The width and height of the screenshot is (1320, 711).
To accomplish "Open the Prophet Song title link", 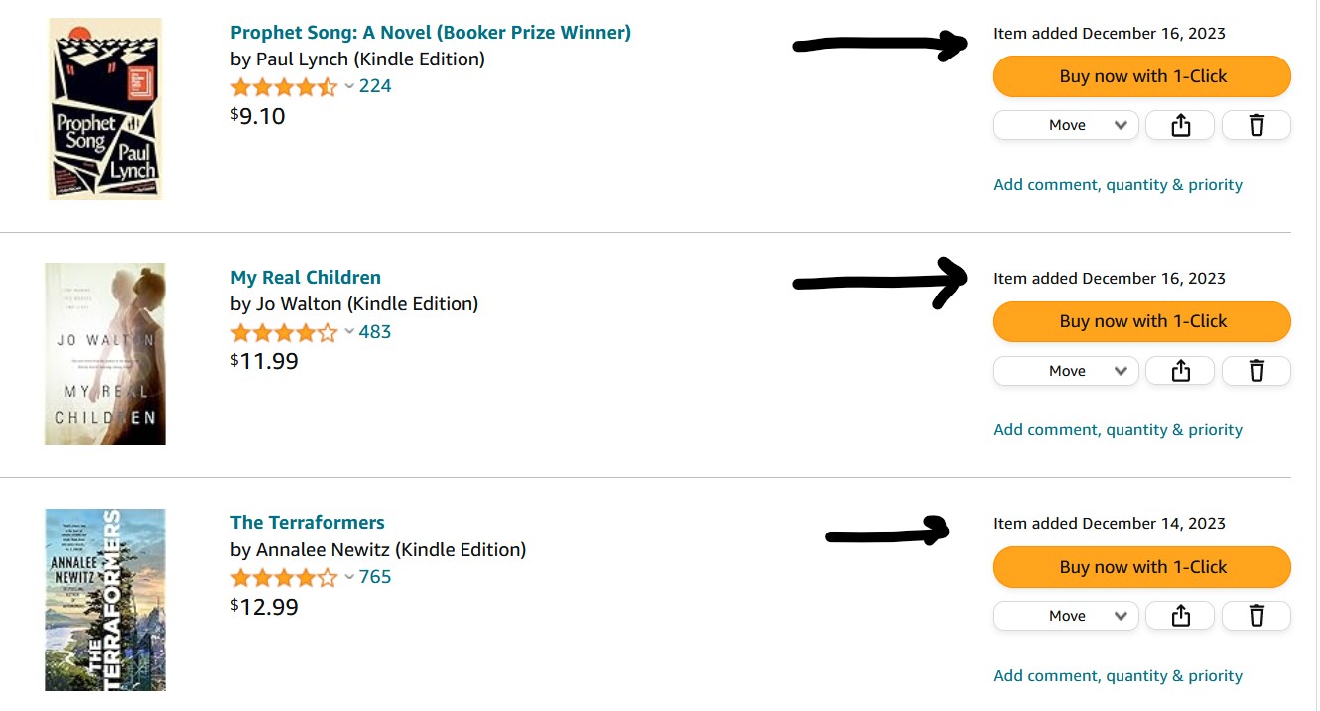I will pyautogui.click(x=429, y=32).
